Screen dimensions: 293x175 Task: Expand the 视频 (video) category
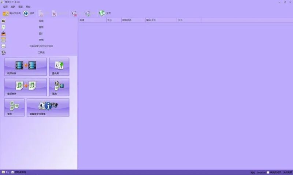tap(41, 21)
